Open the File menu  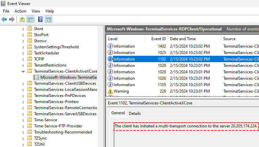coord(6,11)
